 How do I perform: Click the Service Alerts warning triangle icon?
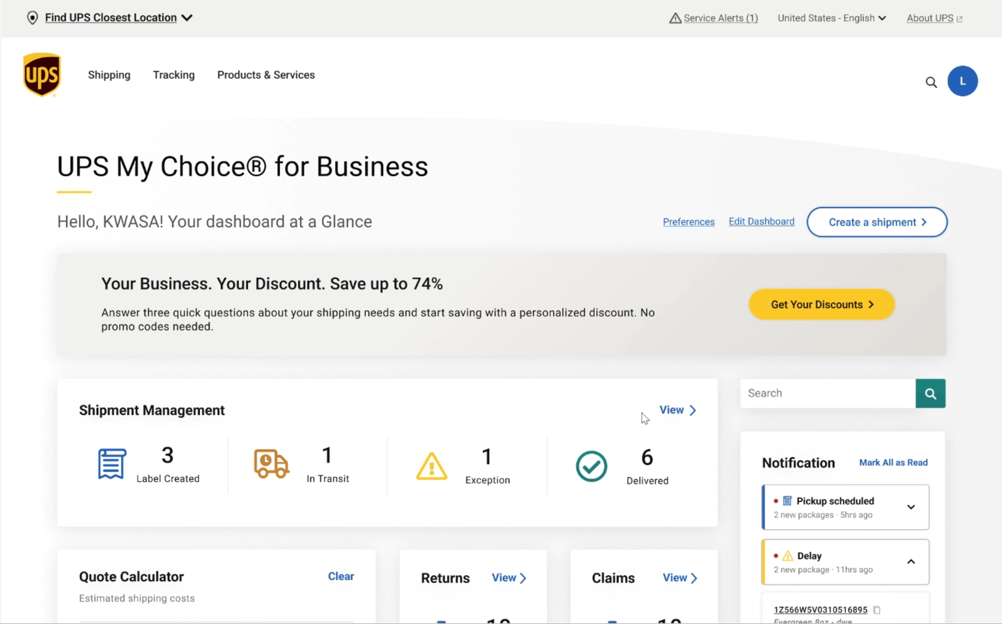(x=675, y=18)
